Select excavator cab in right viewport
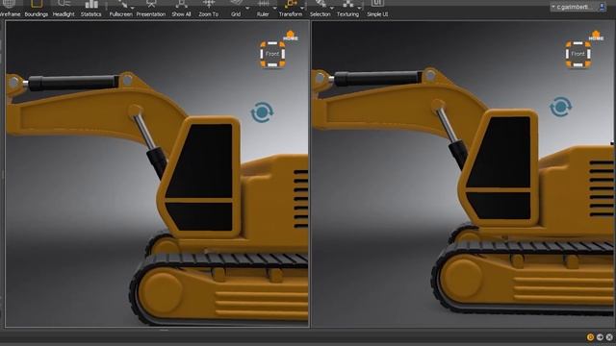The image size is (616, 346). coord(500,168)
